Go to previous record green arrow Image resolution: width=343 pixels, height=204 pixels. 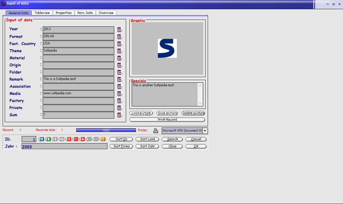pyautogui.click(x=48, y=139)
